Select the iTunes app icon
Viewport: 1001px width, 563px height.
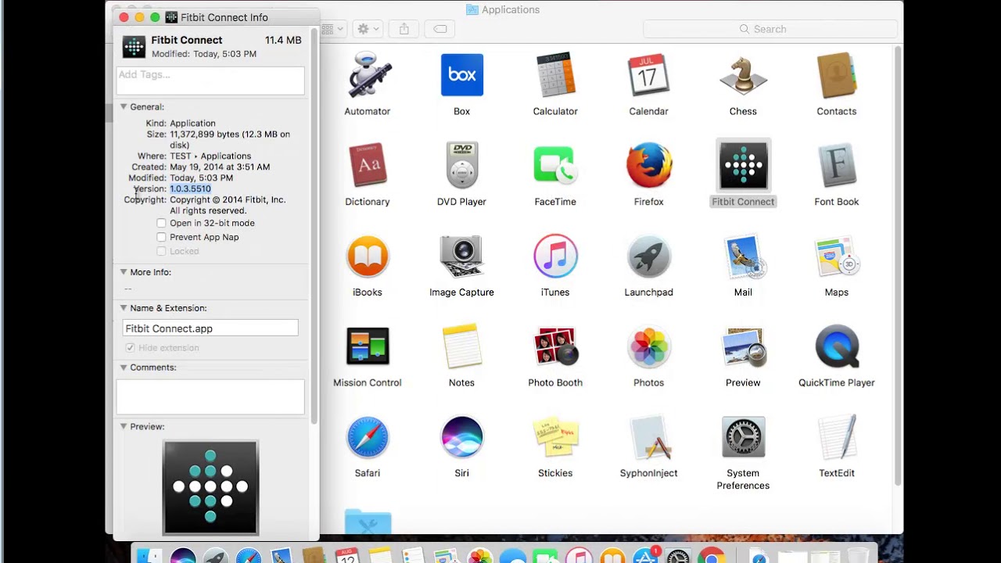555,256
